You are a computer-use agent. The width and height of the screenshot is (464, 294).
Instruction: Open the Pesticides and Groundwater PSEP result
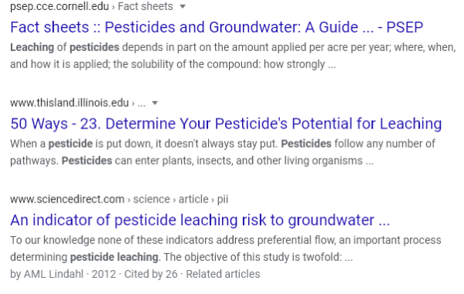[217, 27]
